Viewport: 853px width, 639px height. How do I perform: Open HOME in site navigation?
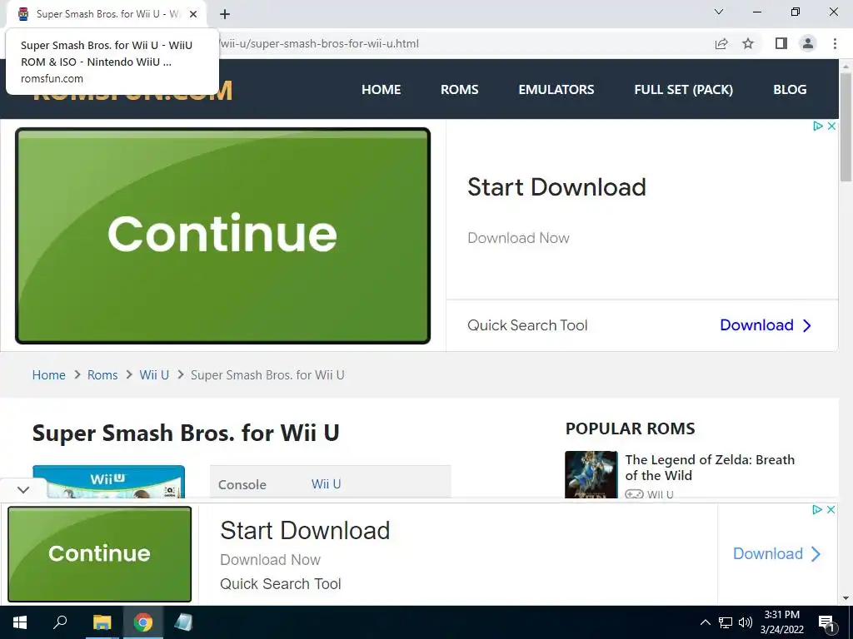click(x=381, y=90)
